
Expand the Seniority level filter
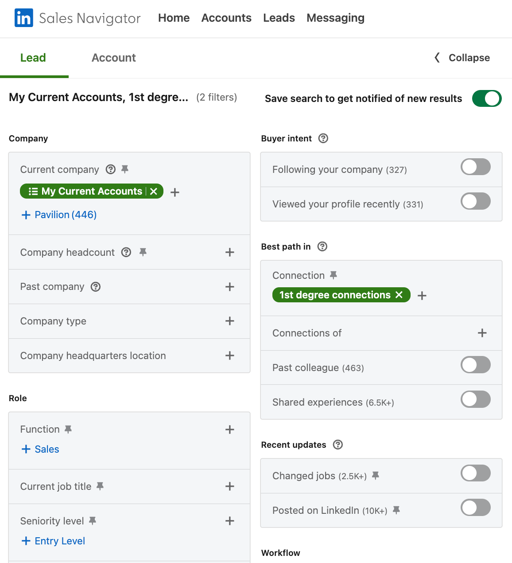coord(230,521)
